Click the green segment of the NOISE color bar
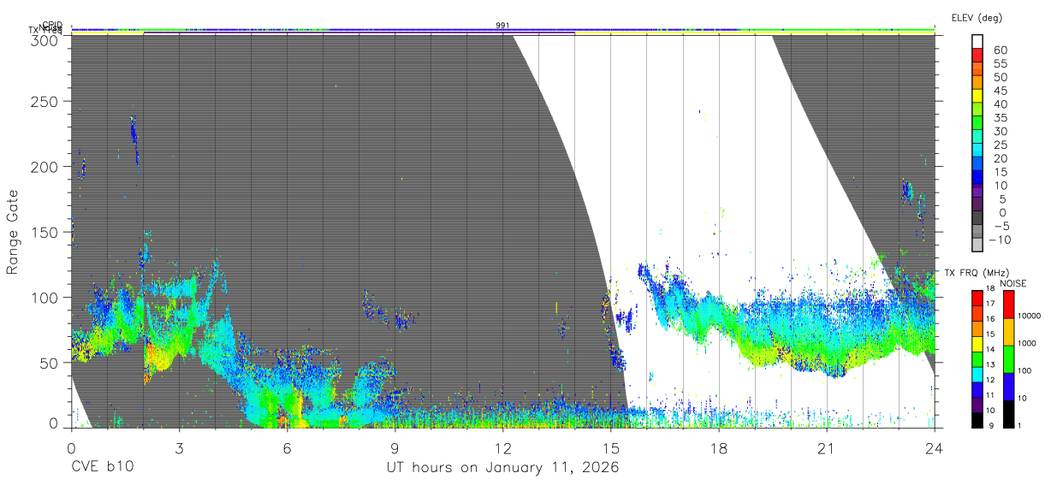The image size is (1051, 485). point(1007,359)
